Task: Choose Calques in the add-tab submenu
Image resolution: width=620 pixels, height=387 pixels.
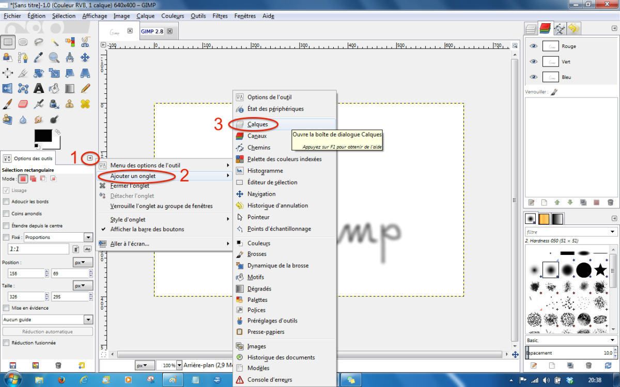Action: [285, 124]
